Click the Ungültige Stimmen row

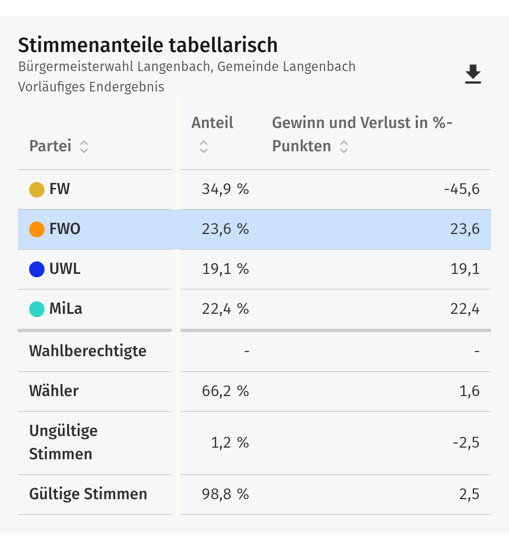pyautogui.click(x=64, y=443)
